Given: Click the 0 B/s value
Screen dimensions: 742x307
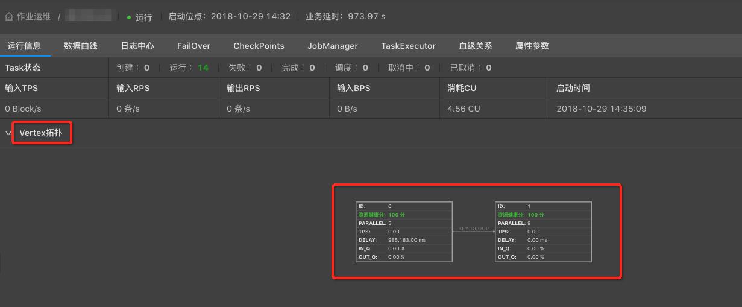Looking at the screenshot, I should click(347, 109).
